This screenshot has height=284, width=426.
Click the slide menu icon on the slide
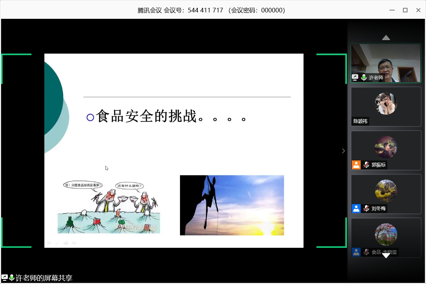66,243
